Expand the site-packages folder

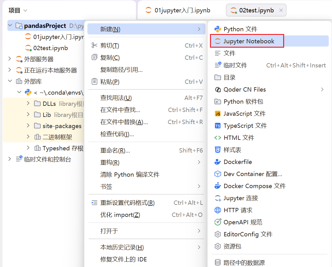[28, 126]
